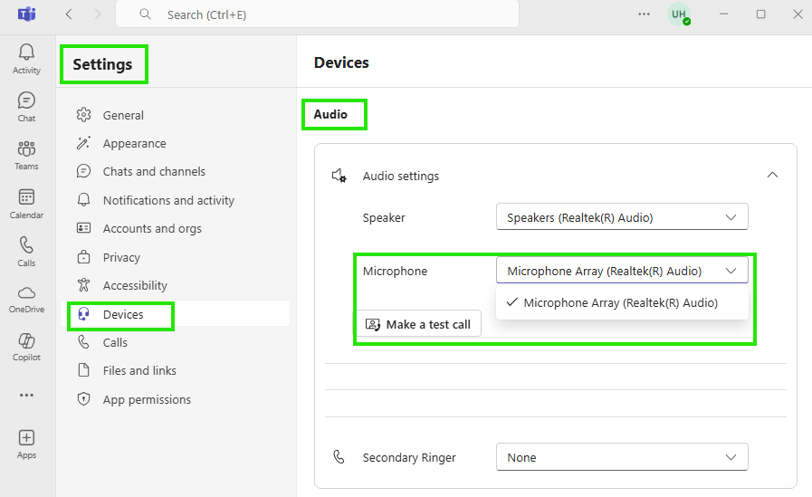Click the audio settings speaker-gear icon
The height and width of the screenshot is (497, 812).
click(339, 176)
